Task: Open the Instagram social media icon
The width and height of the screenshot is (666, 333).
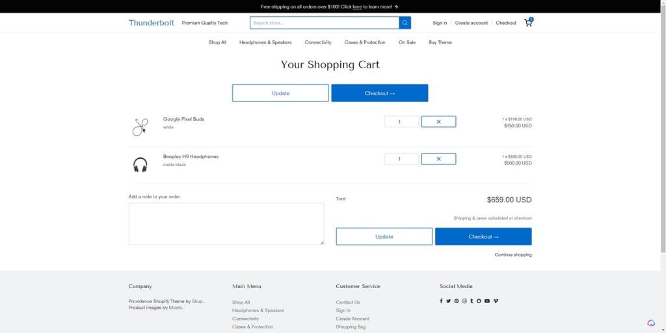Action: pyautogui.click(x=464, y=301)
